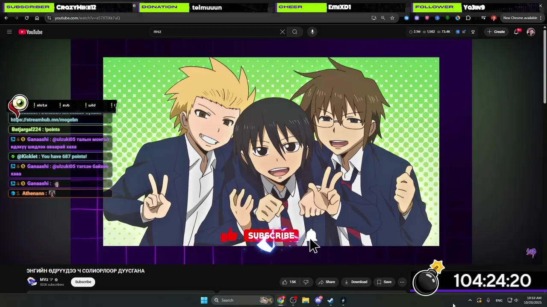Share the video
The height and width of the screenshot is (307, 547).
click(326, 282)
